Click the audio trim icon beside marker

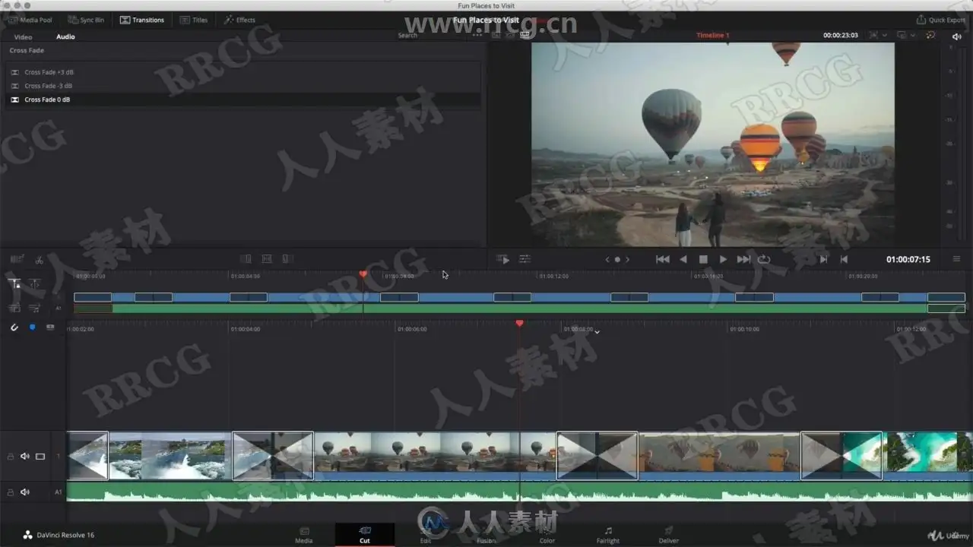(x=50, y=327)
